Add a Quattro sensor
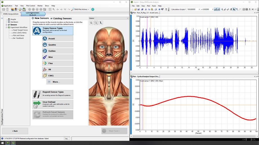The image size is (259, 145). pos(58,45)
